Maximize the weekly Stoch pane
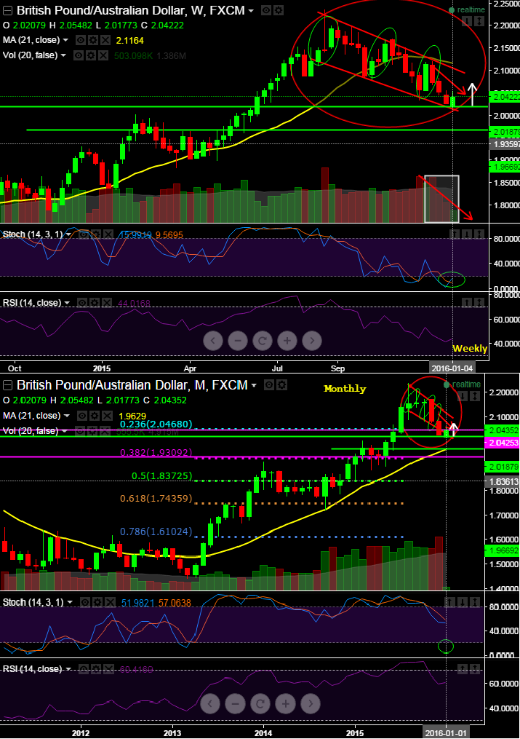The width and height of the screenshot is (520, 739). pos(479,234)
